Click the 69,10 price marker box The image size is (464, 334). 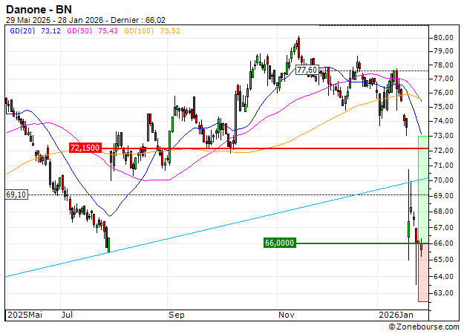pyautogui.click(x=16, y=194)
